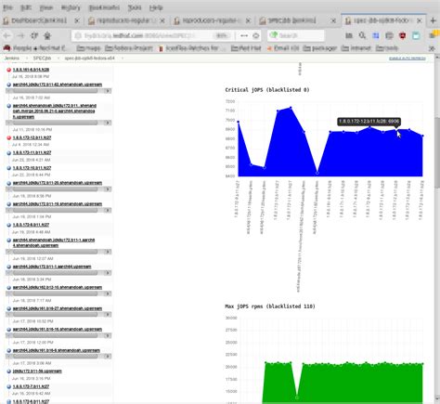Image resolution: width=440 pixels, height=404 pixels.
Task: Open a new browser tab with plus
Action: pyautogui.click(x=434, y=20)
